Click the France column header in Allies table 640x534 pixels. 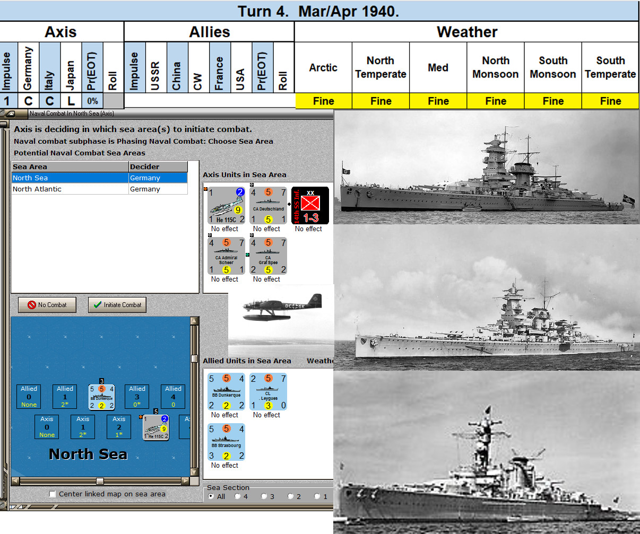click(219, 68)
